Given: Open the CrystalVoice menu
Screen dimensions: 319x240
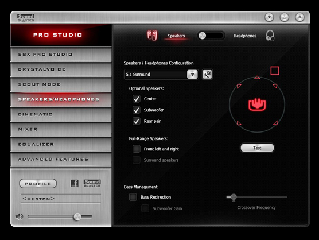Looking at the screenshot, I should (x=61, y=69).
